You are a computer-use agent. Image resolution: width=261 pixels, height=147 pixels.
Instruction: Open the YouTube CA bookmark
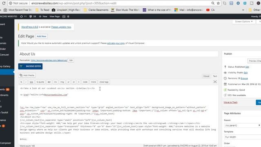coord(210,10)
